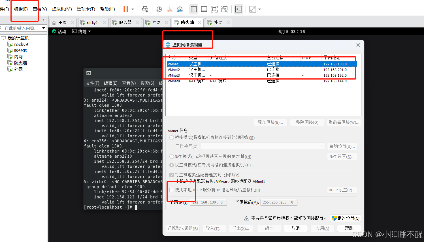Open 文件(F) menu in terminal window

point(93,83)
